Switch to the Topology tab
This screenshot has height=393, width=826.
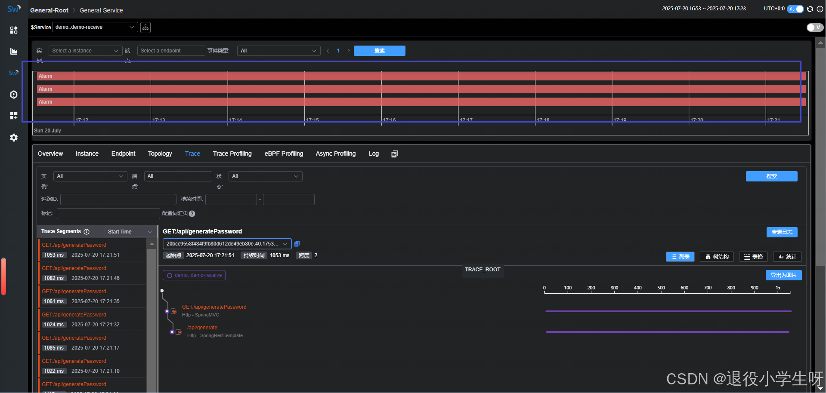160,154
